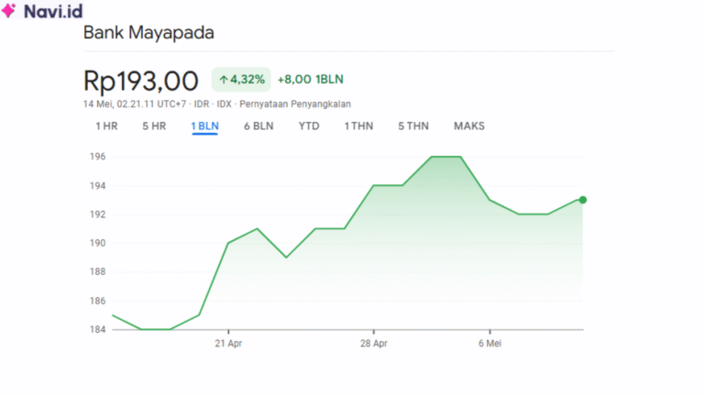Open the 1 THN chart view
The image size is (704, 396).
tap(358, 126)
